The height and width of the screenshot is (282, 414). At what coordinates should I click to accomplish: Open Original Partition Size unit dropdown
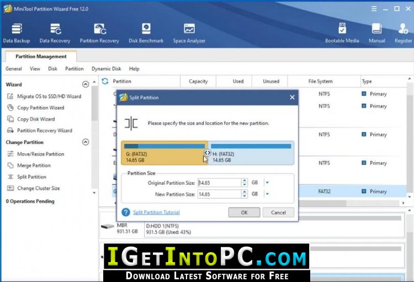(267, 183)
